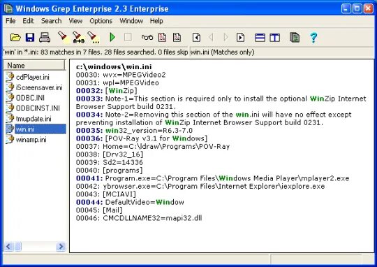
Task: Click line 00030 wvx=MPEGVideo2
Action: pos(121,75)
